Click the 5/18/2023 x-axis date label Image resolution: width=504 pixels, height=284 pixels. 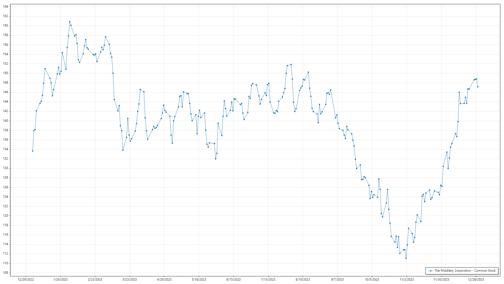click(199, 280)
